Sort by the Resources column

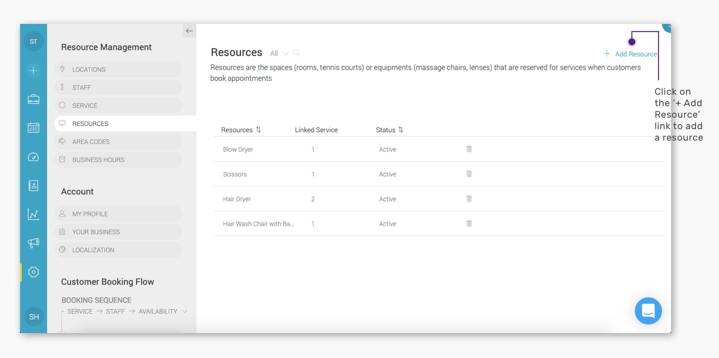pos(241,130)
